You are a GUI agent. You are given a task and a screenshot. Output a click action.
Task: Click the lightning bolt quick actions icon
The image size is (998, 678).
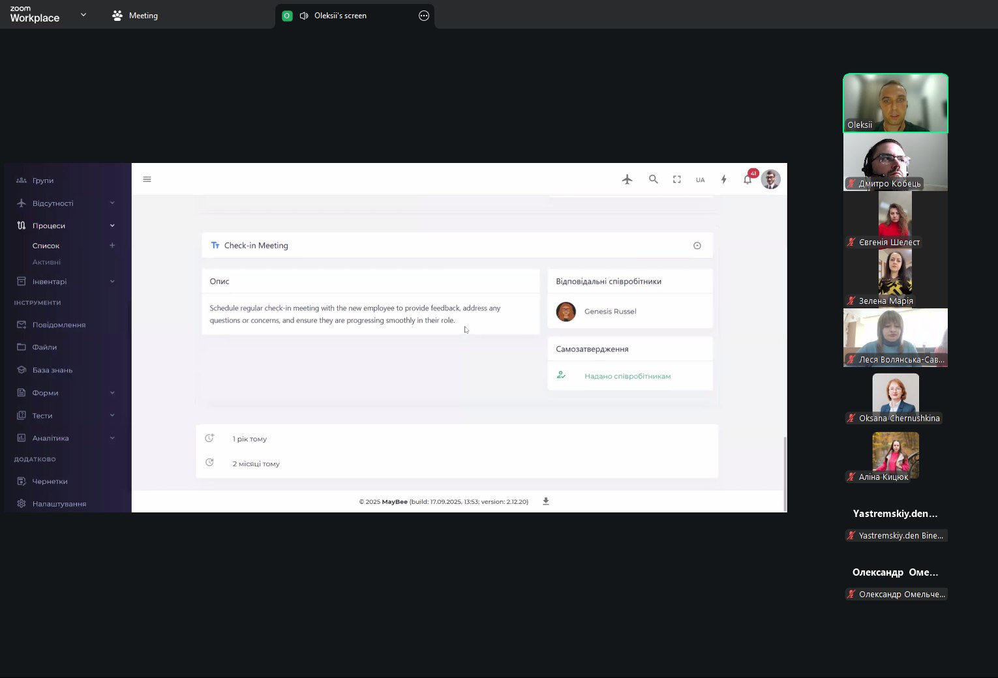(x=723, y=179)
